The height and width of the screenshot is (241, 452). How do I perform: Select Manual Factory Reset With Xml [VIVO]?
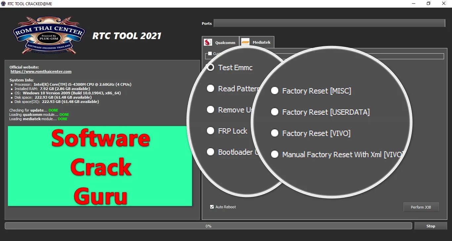pos(275,154)
